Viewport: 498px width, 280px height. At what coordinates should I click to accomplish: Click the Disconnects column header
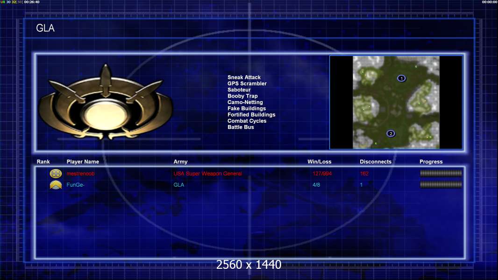376,162
